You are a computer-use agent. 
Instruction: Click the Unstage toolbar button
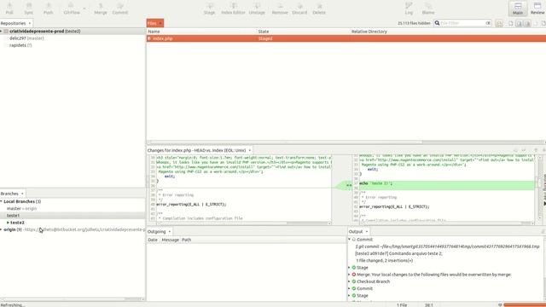point(257,9)
